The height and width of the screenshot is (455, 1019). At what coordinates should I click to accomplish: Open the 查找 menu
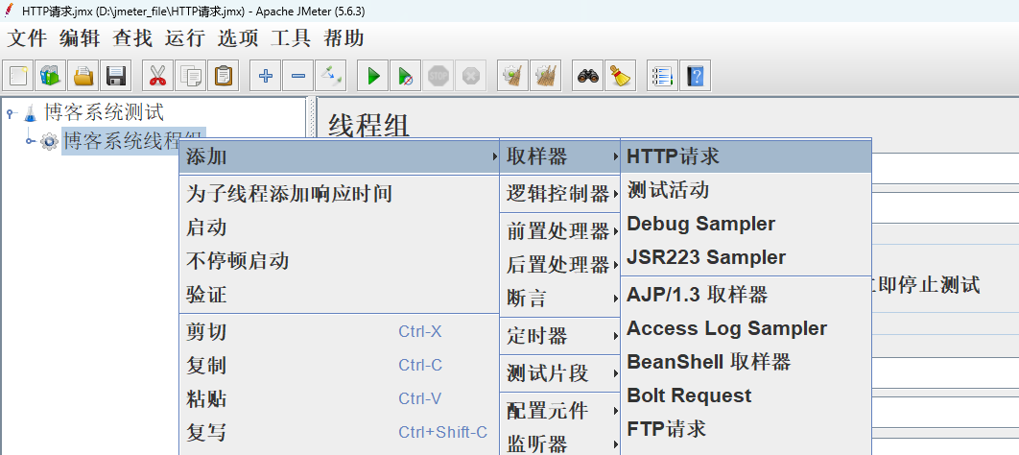(x=132, y=38)
